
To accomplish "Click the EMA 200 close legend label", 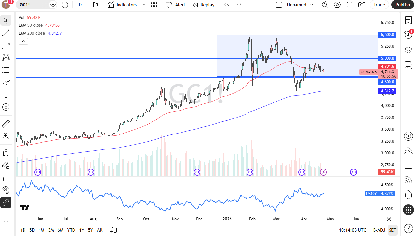I will tap(32, 33).
